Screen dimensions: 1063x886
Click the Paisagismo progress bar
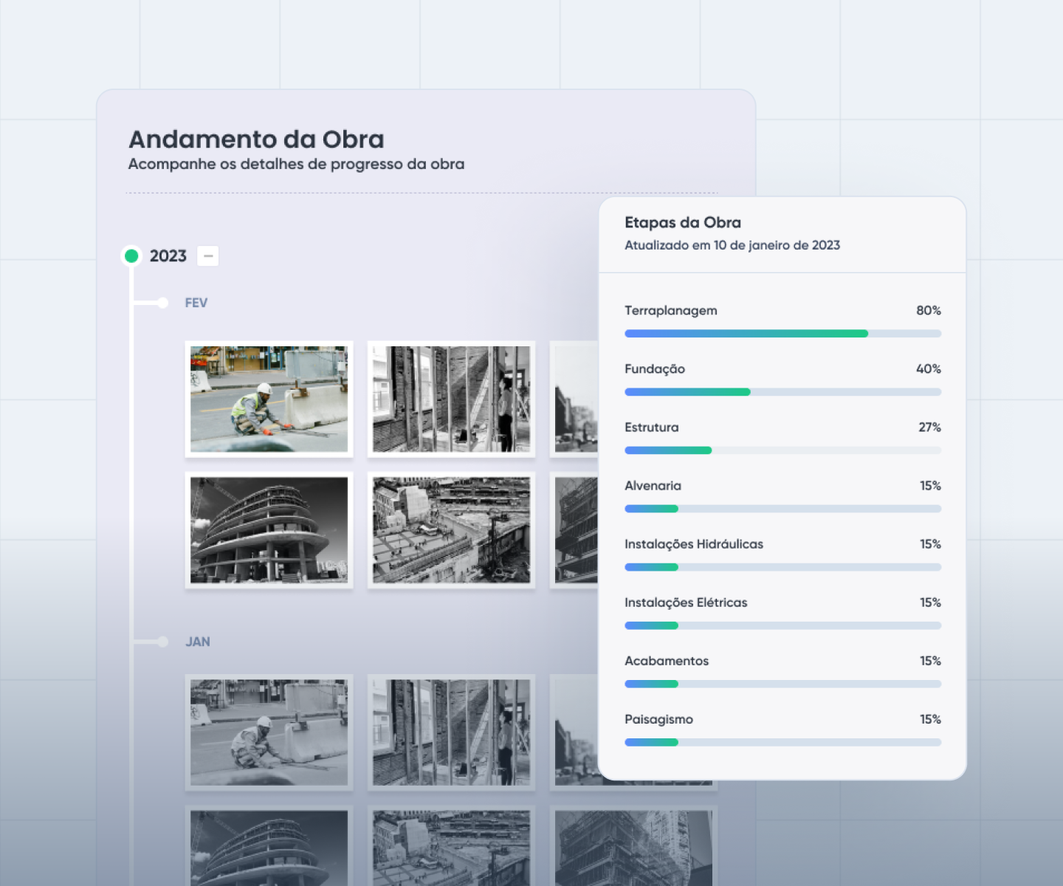pos(782,742)
